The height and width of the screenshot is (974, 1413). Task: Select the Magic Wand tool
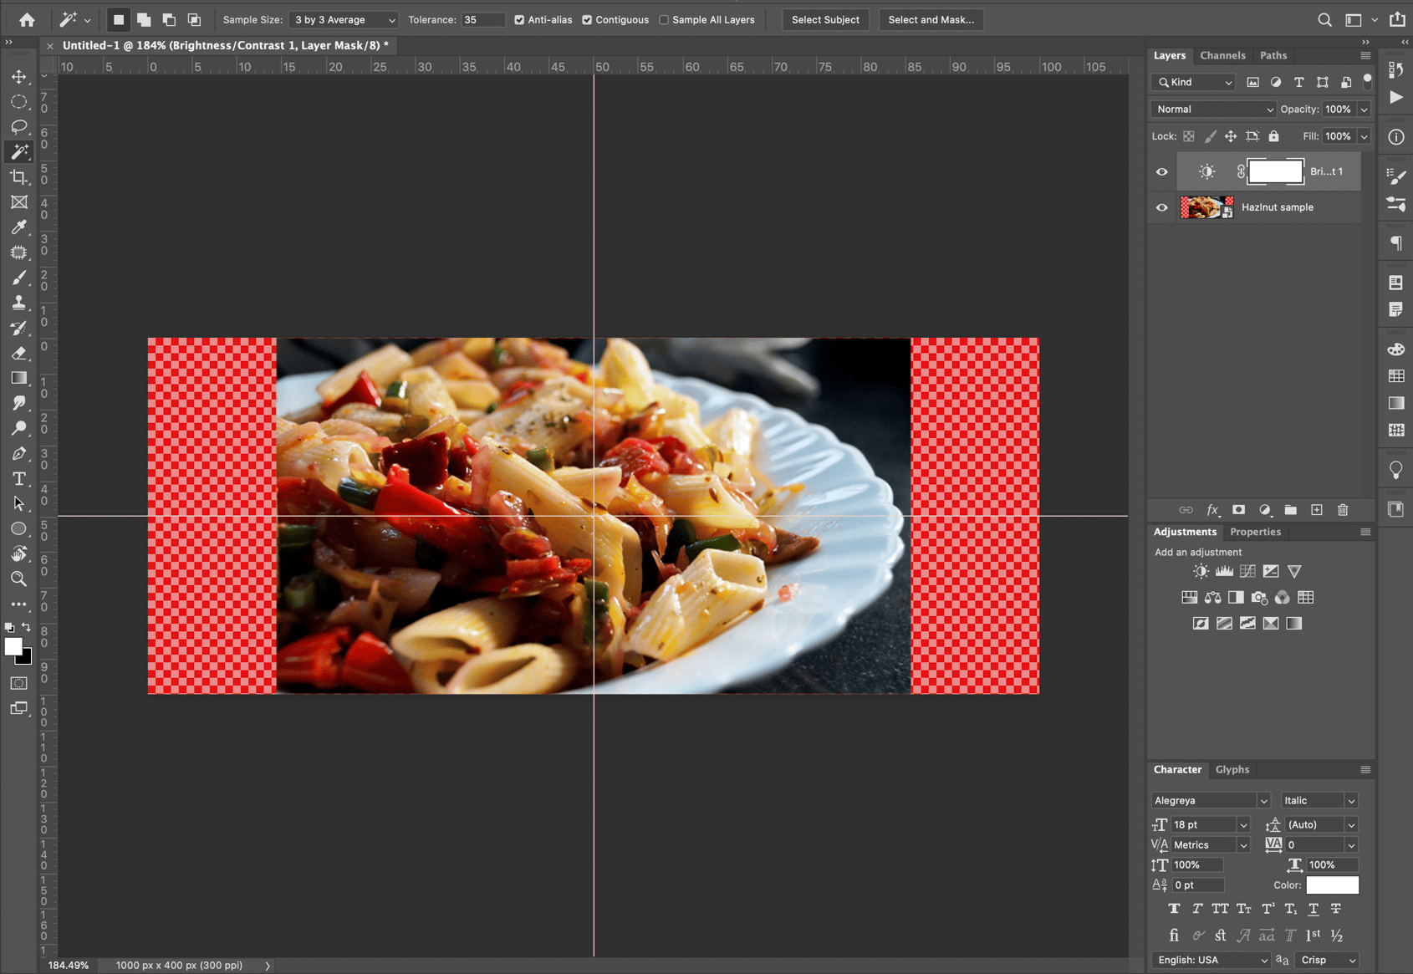[x=18, y=152]
